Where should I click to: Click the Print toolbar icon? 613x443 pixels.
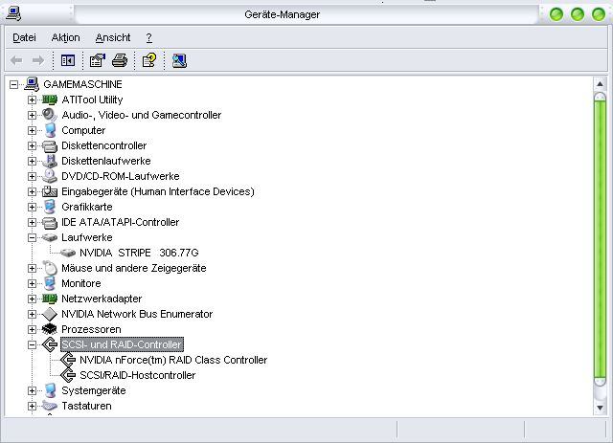tap(120, 60)
